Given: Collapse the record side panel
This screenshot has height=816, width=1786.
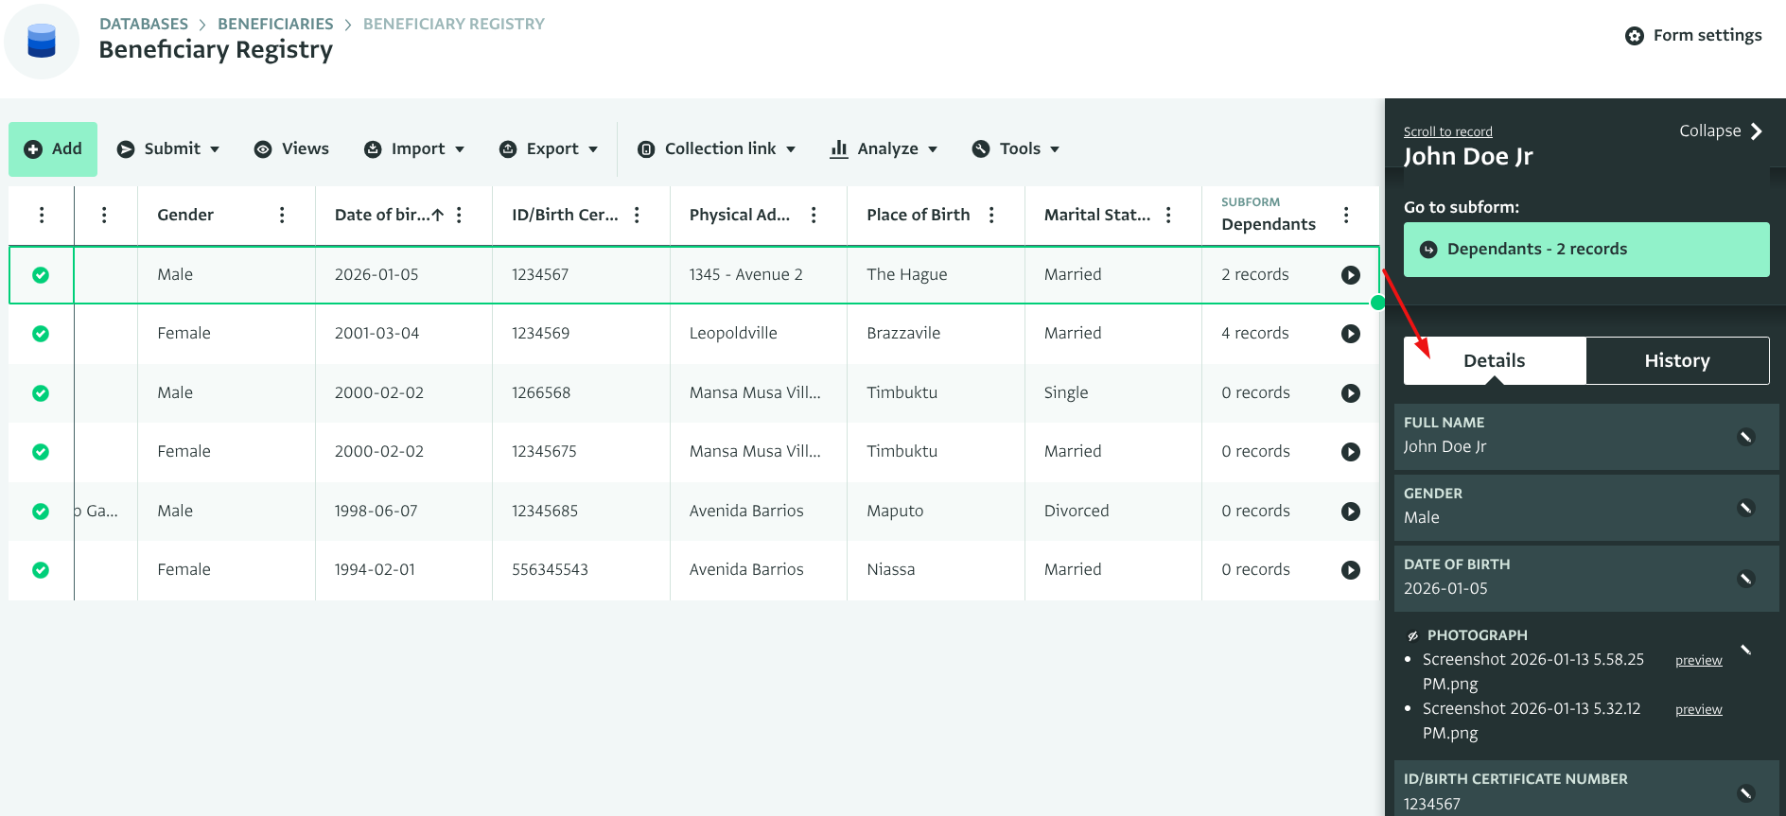Looking at the screenshot, I should tap(1720, 131).
